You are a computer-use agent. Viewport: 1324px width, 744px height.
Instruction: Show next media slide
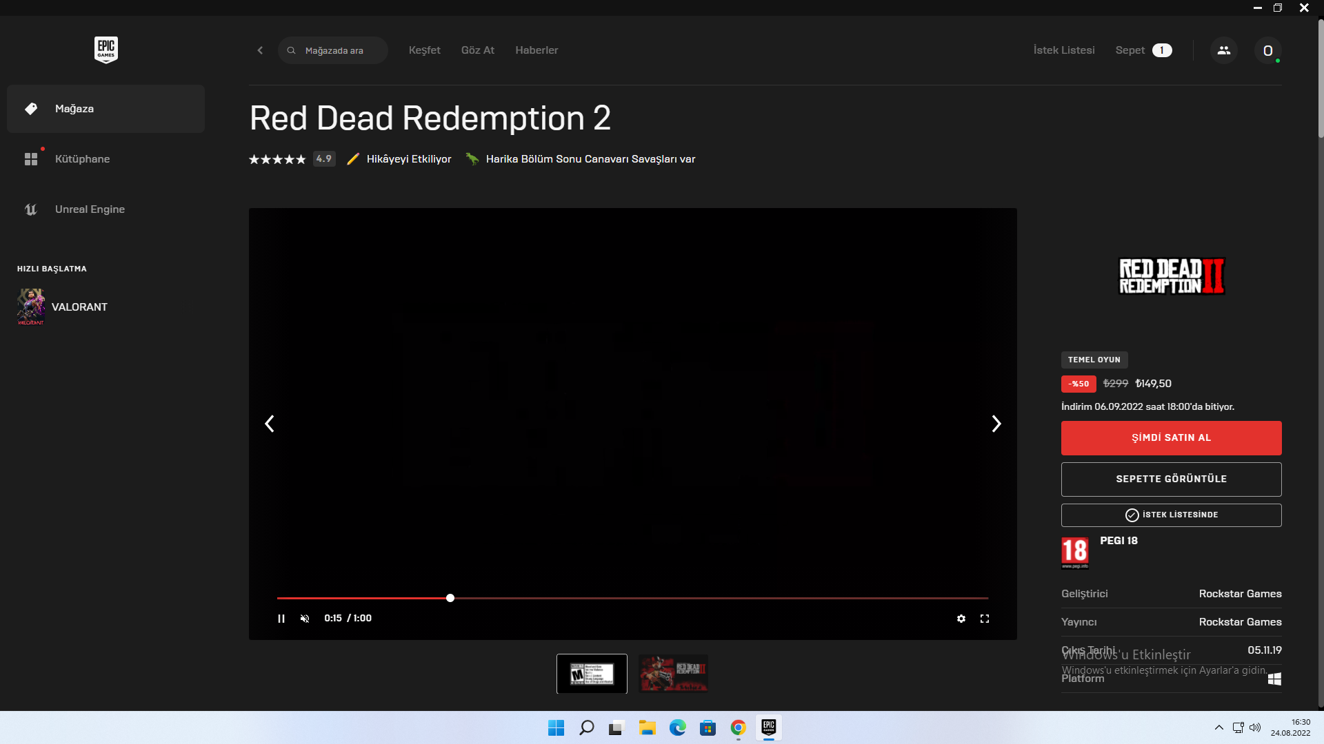996,424
